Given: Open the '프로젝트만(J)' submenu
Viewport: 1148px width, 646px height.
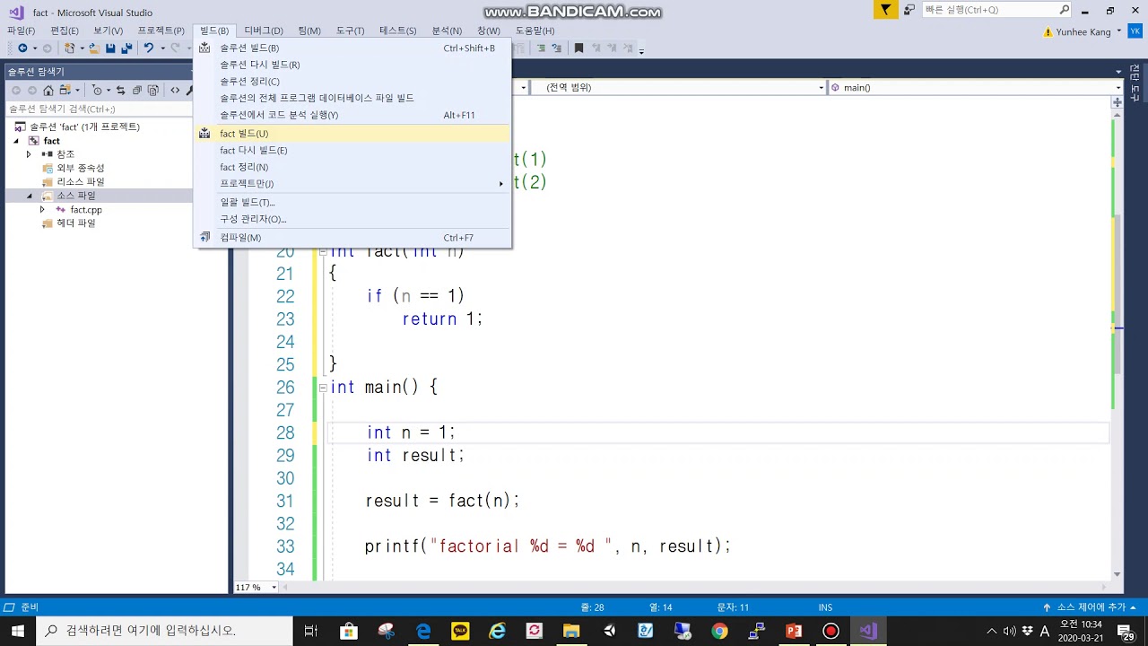Looking at the screenshot, I should click(x=352, y=184).
